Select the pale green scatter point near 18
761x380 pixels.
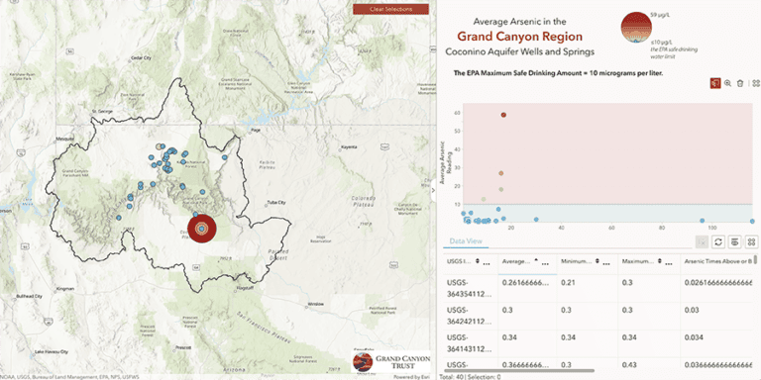click(x=501, y=190)
